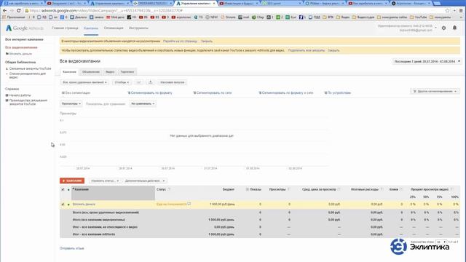Open the Сбер bookmark

click(258, 17)
